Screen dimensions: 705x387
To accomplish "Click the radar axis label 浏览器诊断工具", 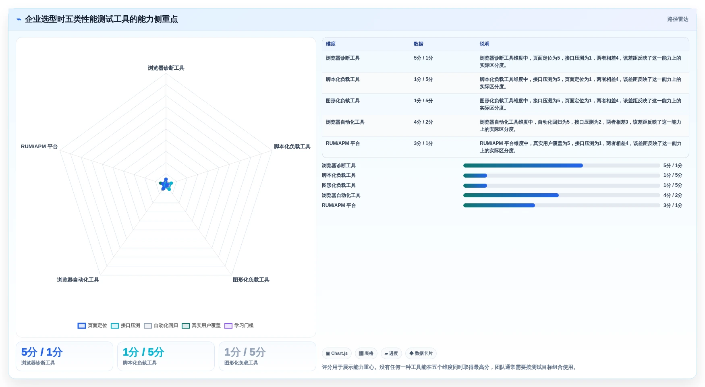I will point(166,68).
